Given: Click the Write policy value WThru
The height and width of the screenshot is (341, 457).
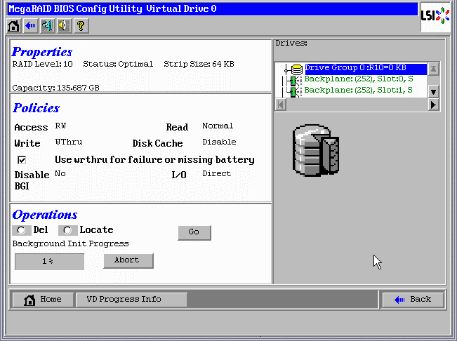Looking at the screenshot, I should (x=69, y=142).
